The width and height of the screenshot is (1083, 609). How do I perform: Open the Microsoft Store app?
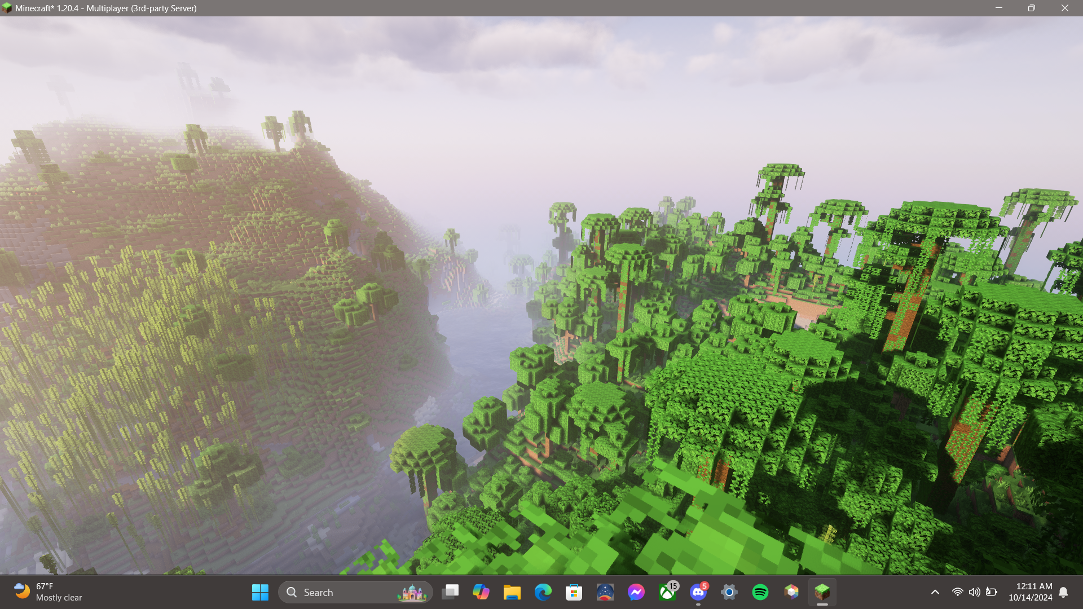tap(574, 592)
